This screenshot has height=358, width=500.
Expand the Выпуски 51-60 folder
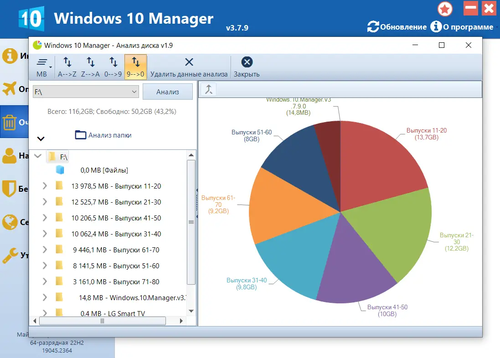45,266
